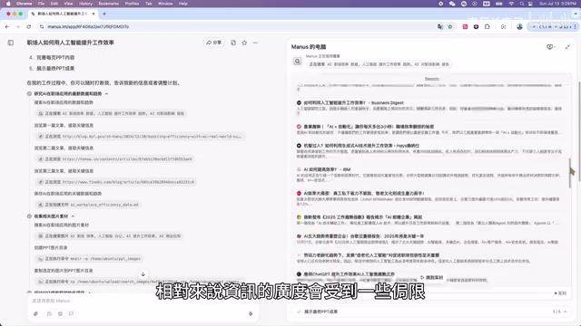Click the 跳到实时 jump-to-live button
This screenshot has width=581, height=326.
pos(432,277)
